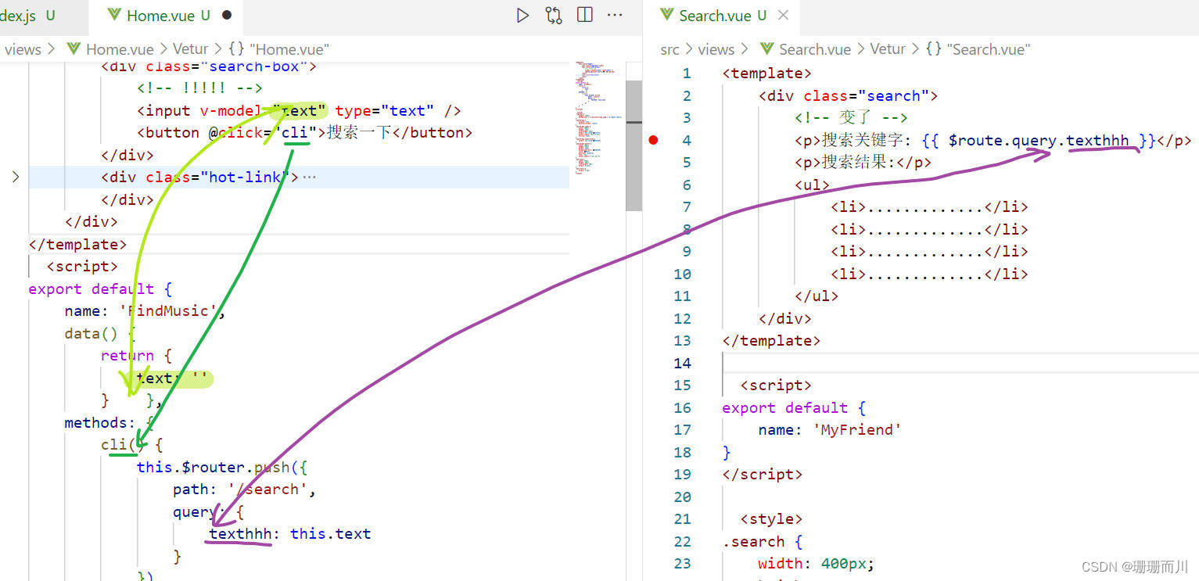
Task: Expand the collapsed code ellipsis after hot-link
Action: click(x=309, y=178)
